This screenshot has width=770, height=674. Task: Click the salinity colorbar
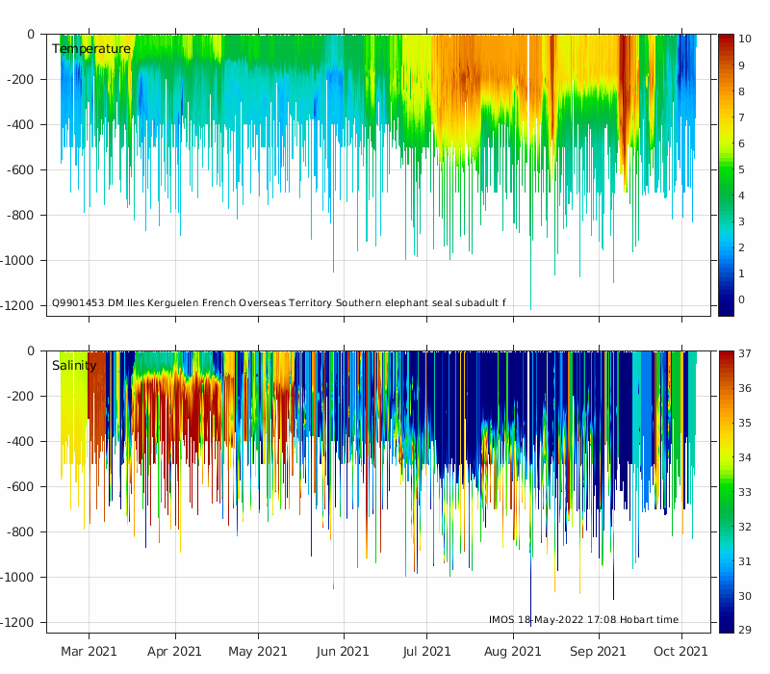click(x=726, y=492)
